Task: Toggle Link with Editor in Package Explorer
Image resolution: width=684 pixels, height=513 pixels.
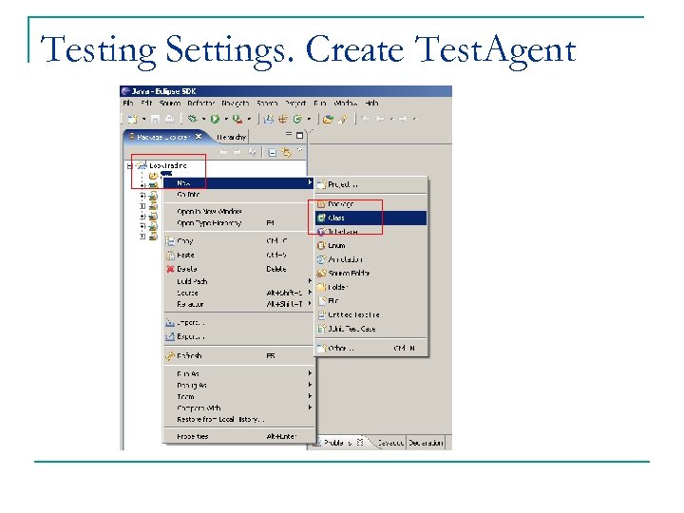Action: [286, 152]
